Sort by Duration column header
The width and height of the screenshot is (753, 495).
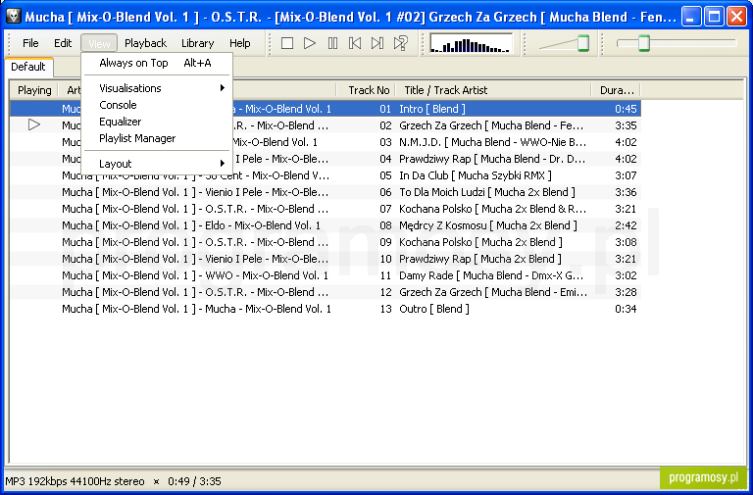616,90
